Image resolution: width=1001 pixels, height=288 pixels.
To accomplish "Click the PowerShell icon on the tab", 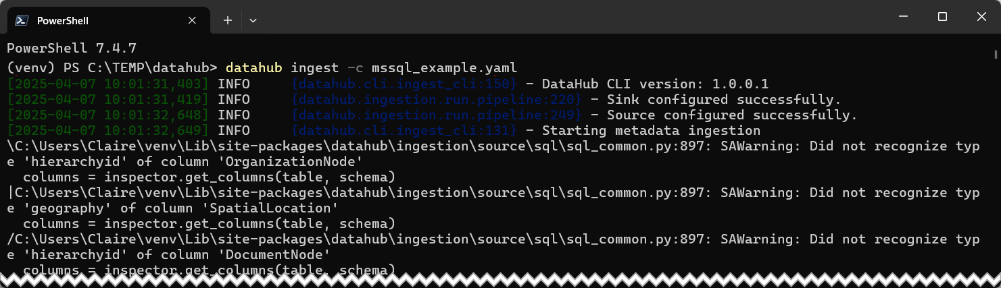I will [22, 20].
